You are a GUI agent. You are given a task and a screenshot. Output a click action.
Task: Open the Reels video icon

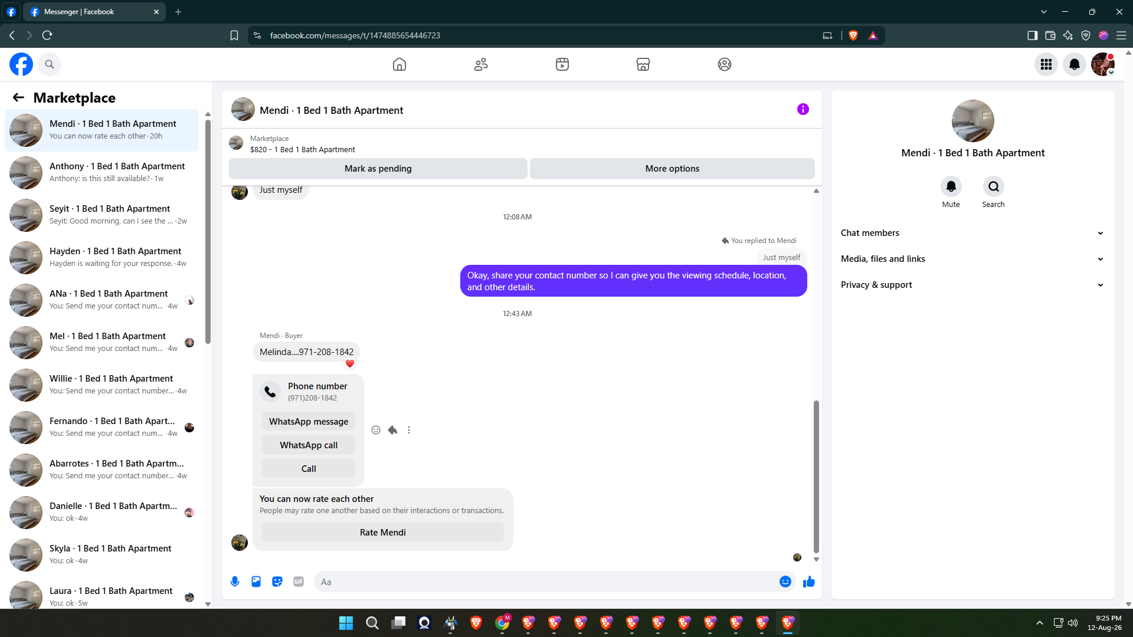tap(562, 64)
